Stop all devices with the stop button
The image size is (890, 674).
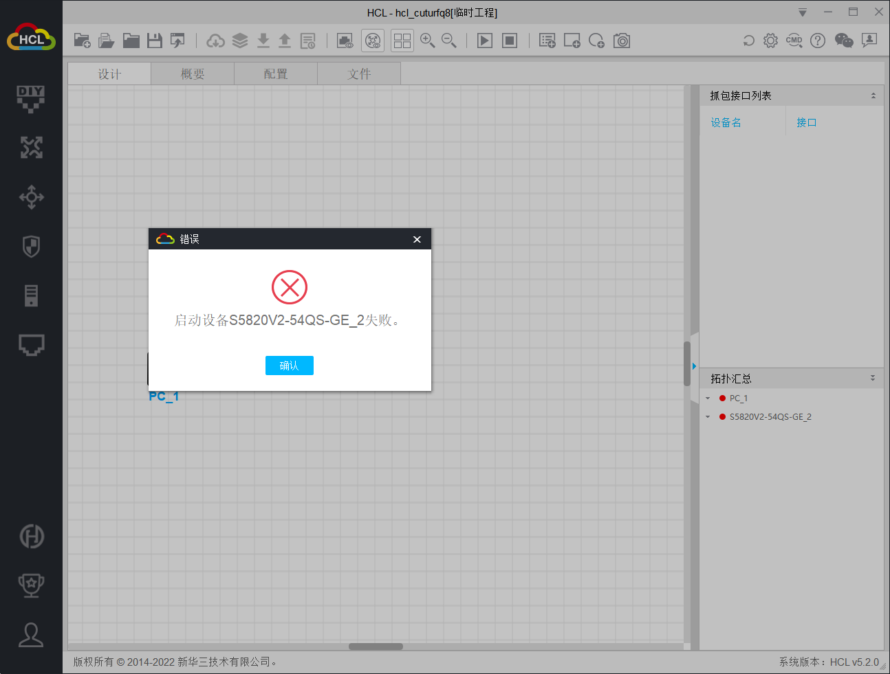pyautogui.click(x=510, y=41)
